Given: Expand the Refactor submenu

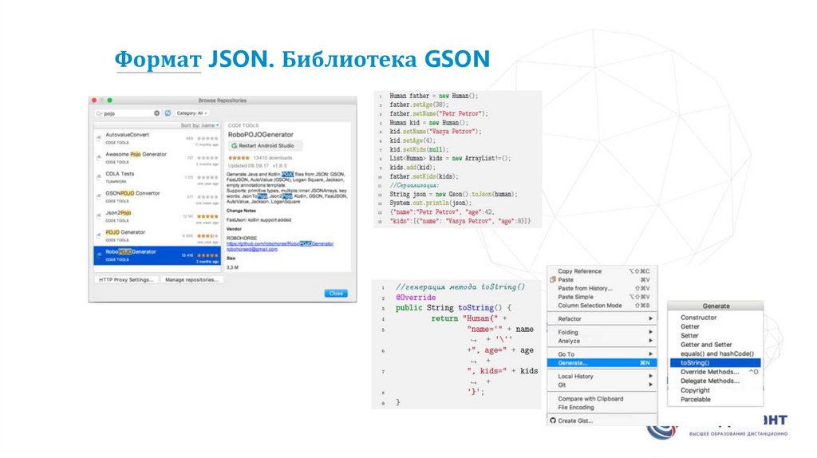Looking at the screenshot, I should pos(602,319).
